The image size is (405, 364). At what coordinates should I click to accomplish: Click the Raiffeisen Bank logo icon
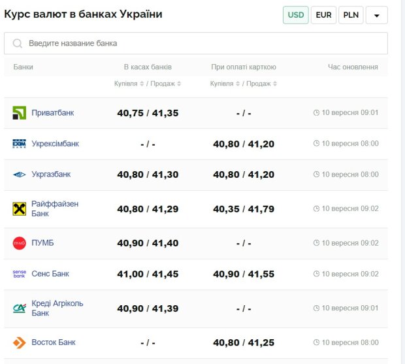(19, 209)
